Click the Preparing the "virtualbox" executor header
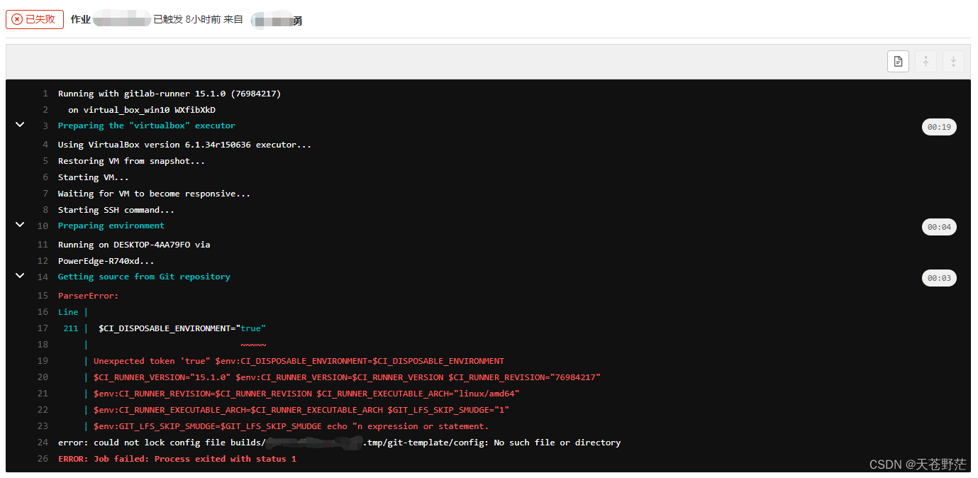 pos(147,126)
